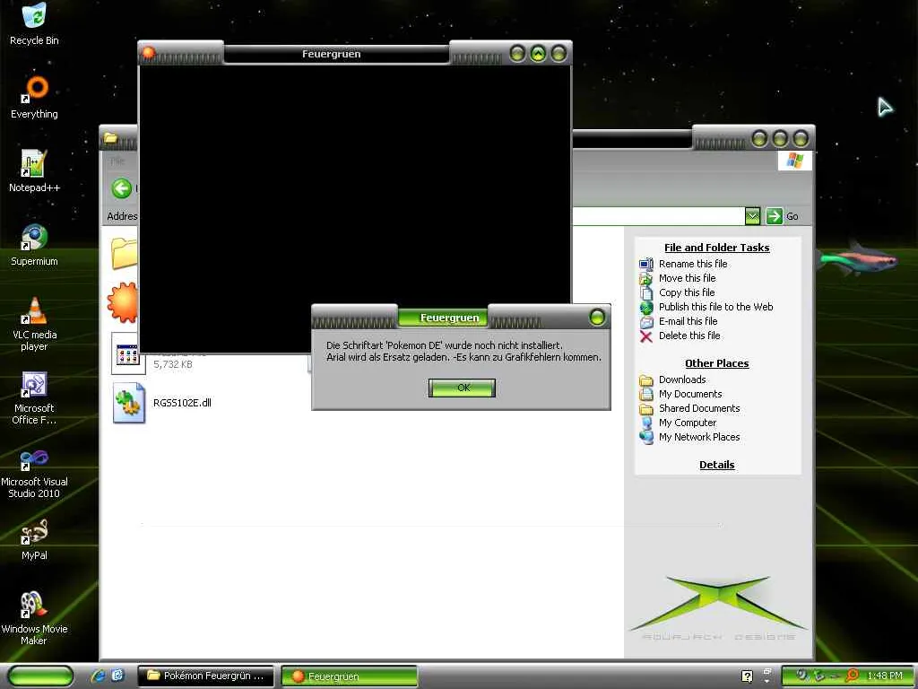Launch the Everything search desktop icon
Viewport: 918px width, 689px height.
(x=34, y=98)
